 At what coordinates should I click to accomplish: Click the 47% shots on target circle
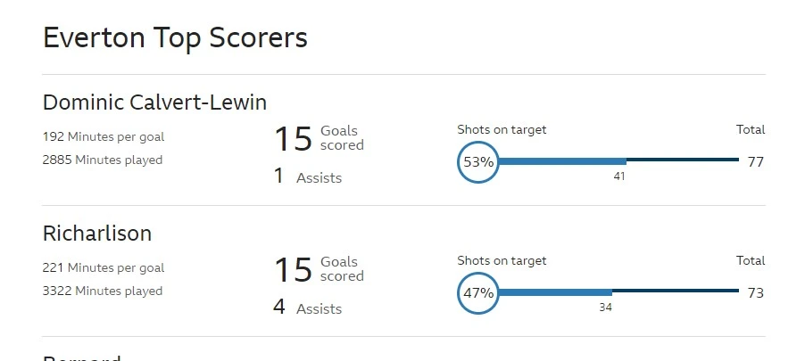click(478, 292)
